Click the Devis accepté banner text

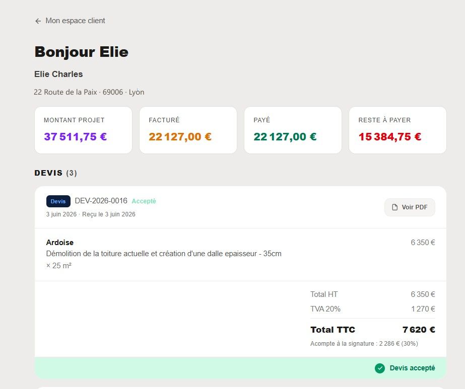[412, 368]
